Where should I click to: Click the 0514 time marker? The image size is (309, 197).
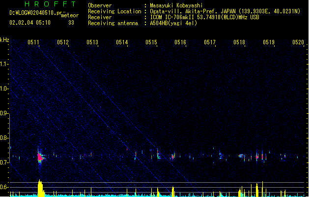pyautogui.click(x=122, y=42)
